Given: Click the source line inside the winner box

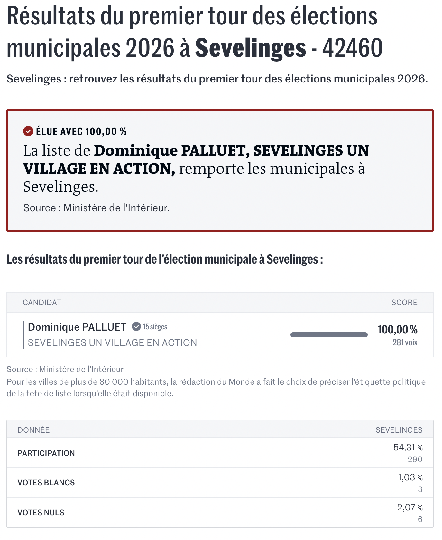Looking at the screenshot, I should [96, 208].
